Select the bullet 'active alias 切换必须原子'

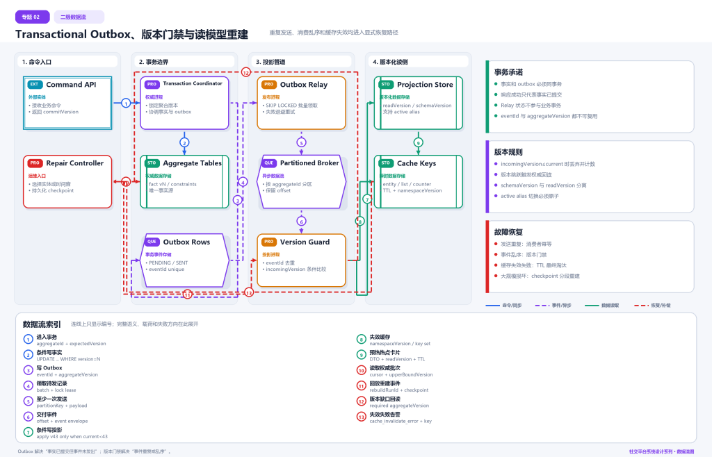pyautogui.click(x=529, y=196)
